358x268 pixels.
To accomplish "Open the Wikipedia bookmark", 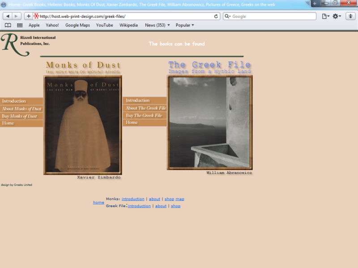I will [128, 25].
